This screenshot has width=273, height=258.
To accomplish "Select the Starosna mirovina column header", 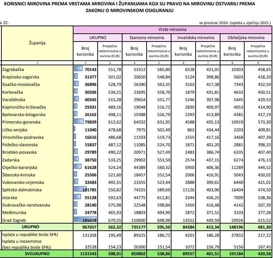I will (146, 37).
